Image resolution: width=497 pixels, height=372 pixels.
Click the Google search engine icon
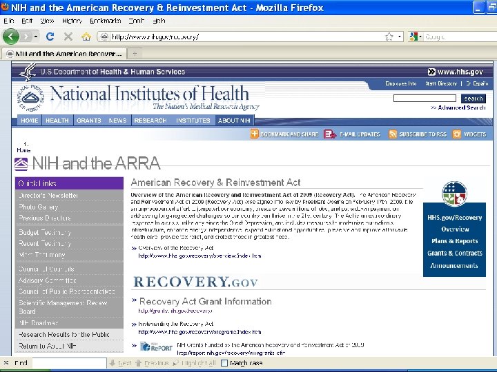413,37
